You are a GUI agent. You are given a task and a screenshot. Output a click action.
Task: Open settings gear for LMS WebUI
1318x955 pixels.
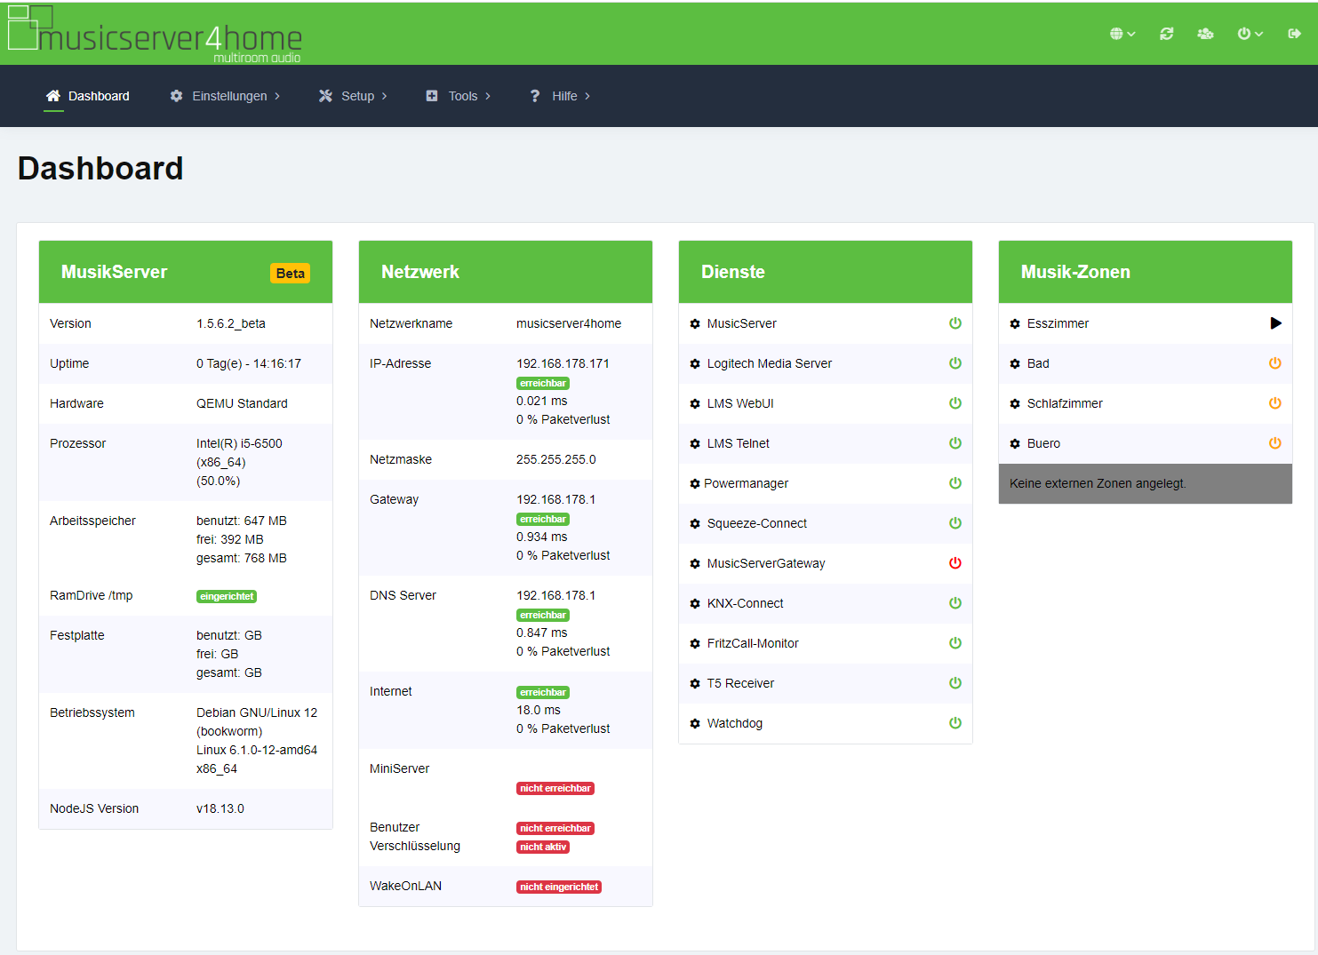695,404
